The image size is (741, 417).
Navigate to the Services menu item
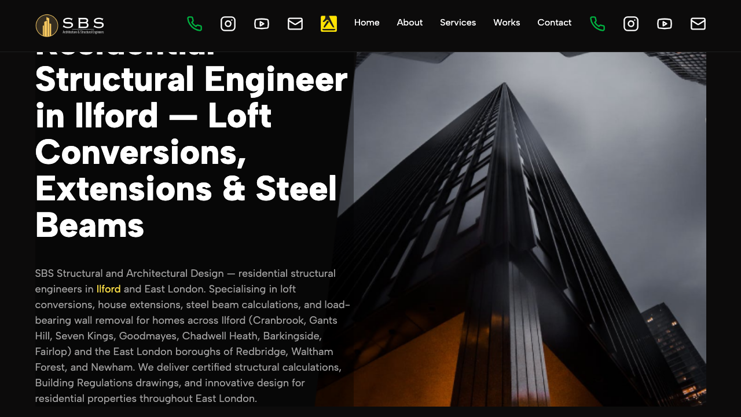[x=458, y=23]
